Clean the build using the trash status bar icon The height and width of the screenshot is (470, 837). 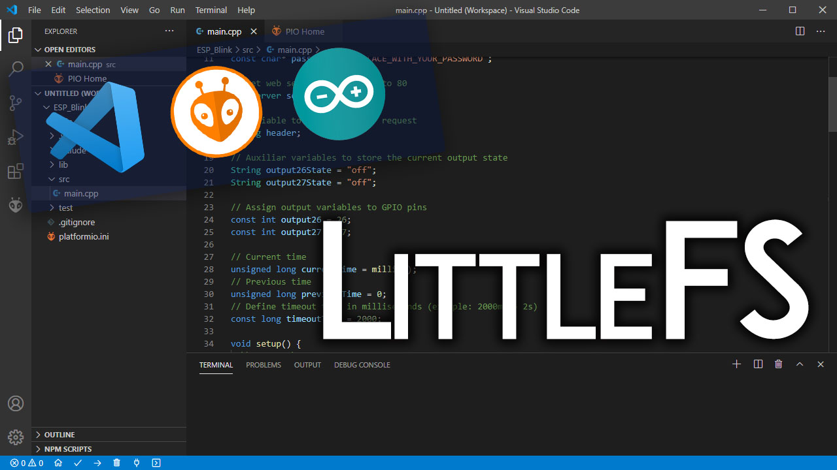click(x=117, y=463)
